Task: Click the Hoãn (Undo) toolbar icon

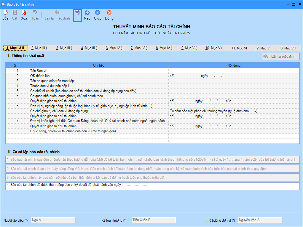Action: pos(35,13)
